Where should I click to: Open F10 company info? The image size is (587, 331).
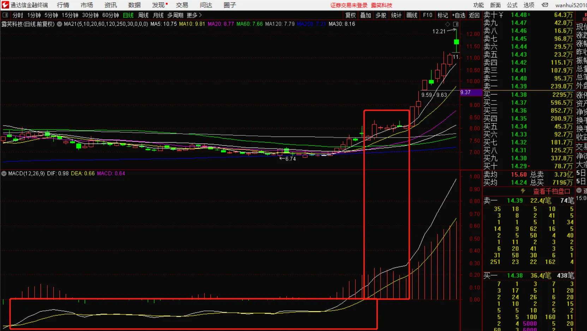click(x=427, y=15)
